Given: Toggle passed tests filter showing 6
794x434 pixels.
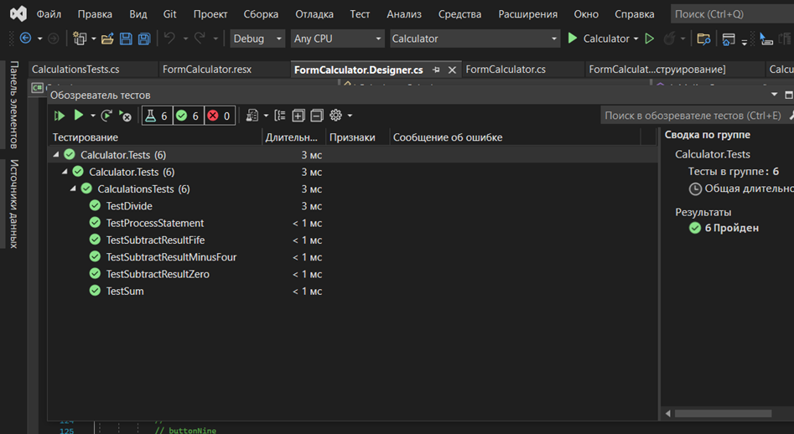Looking at the screenshot, I should 188,116.
